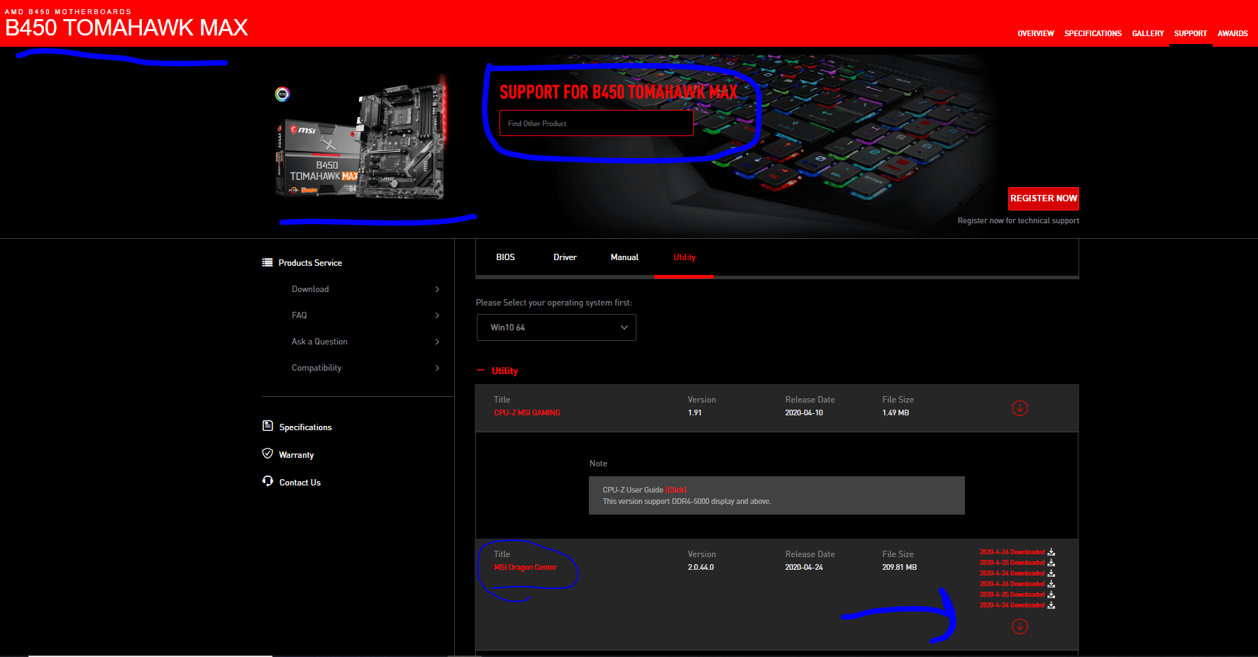
Task: Click the CPU-Z version value 1.91
Action: pyautogui.click(x=695, y=412)
